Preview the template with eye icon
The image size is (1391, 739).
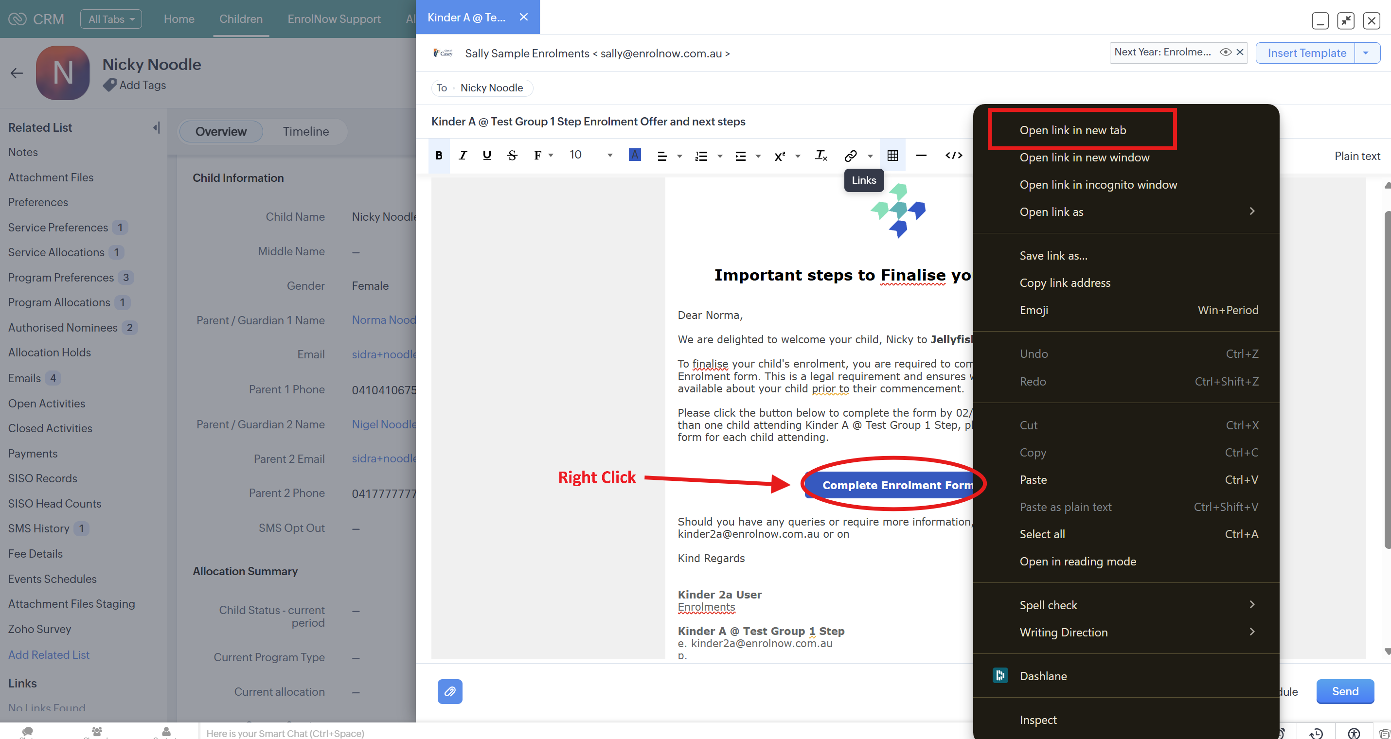point(1225,53)
